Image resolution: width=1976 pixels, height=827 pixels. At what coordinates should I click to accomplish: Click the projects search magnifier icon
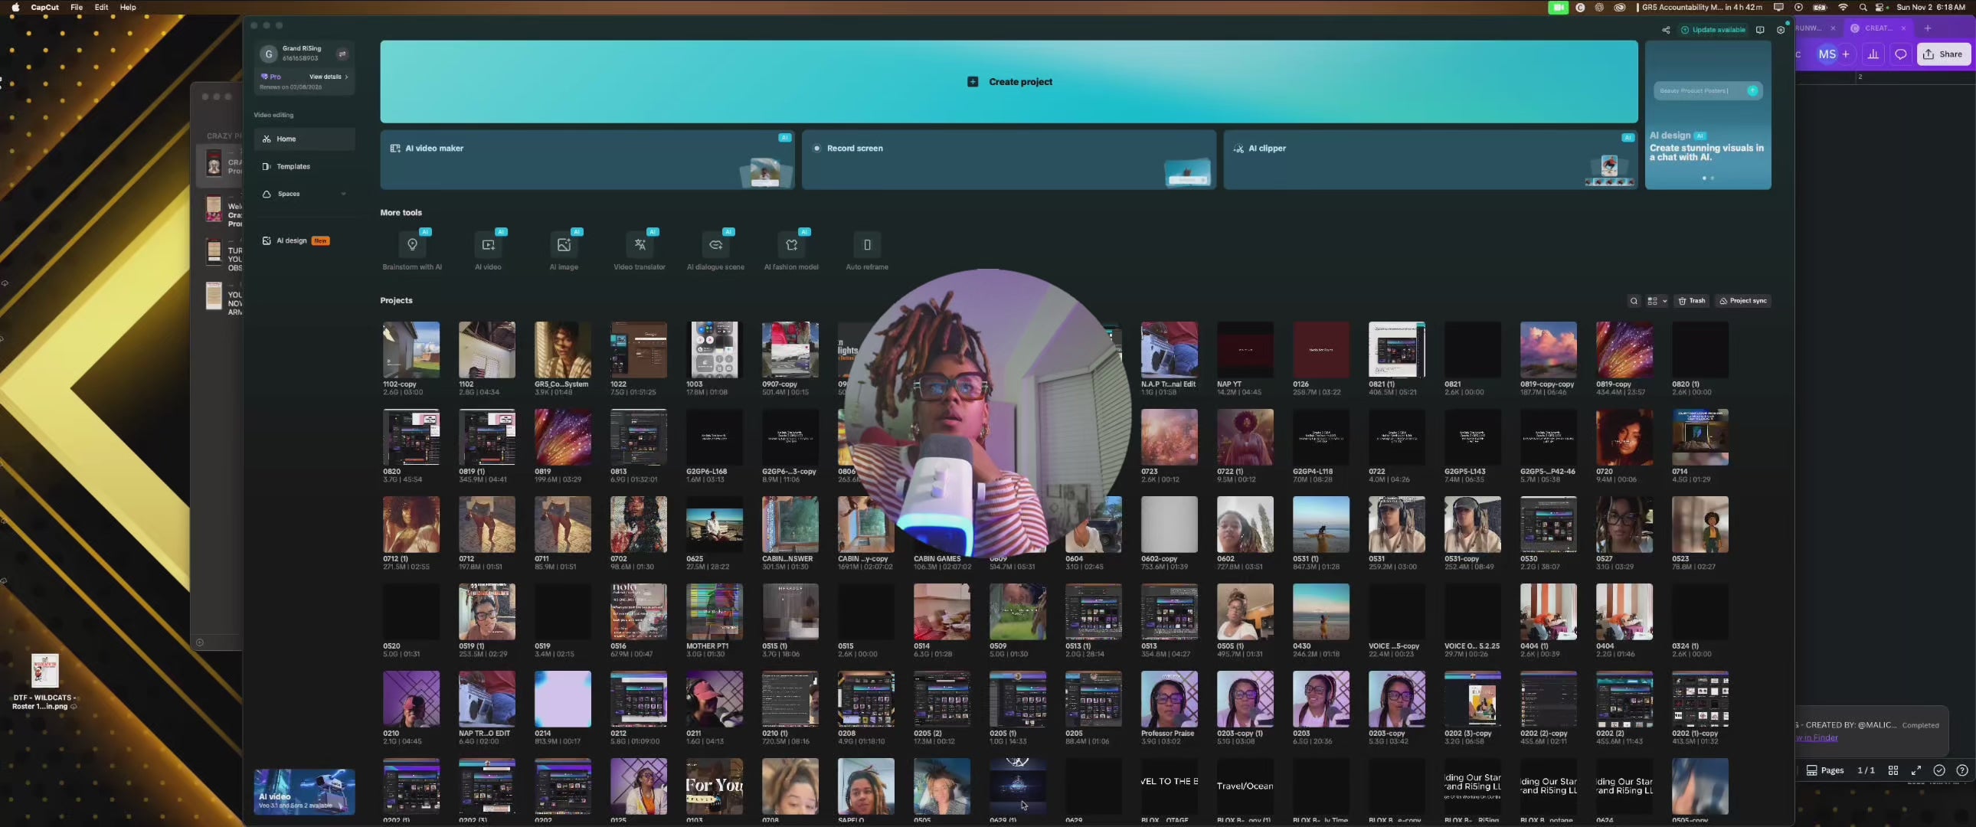(x=1633, y=301)
